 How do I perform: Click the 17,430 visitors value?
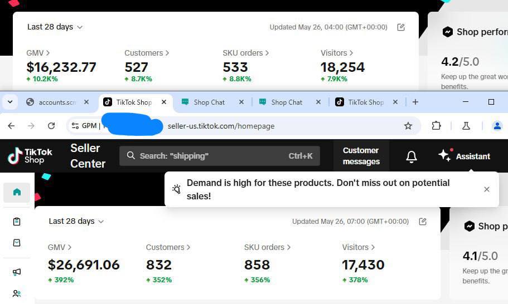(363, 265)
